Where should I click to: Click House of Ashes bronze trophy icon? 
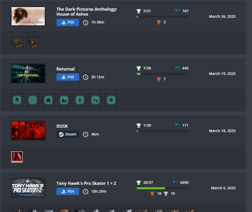(159, 22)
